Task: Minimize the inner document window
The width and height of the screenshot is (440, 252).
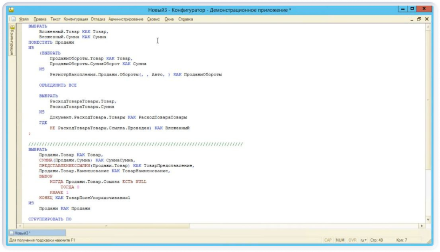Action: coord(412,19)
